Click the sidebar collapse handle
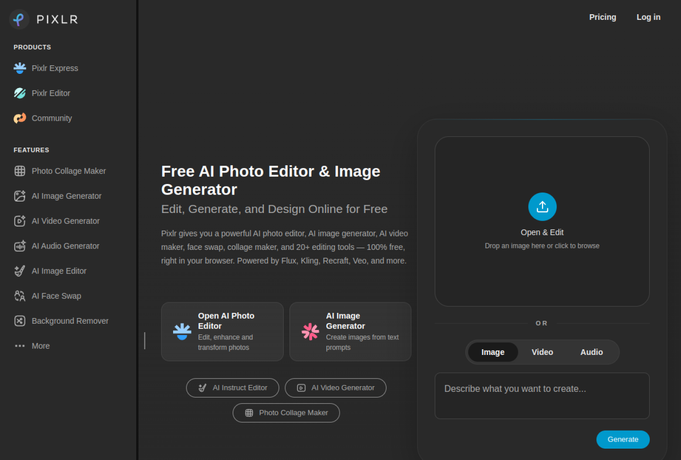This screenshot has height=460, width=681. (x=145, y=341)
